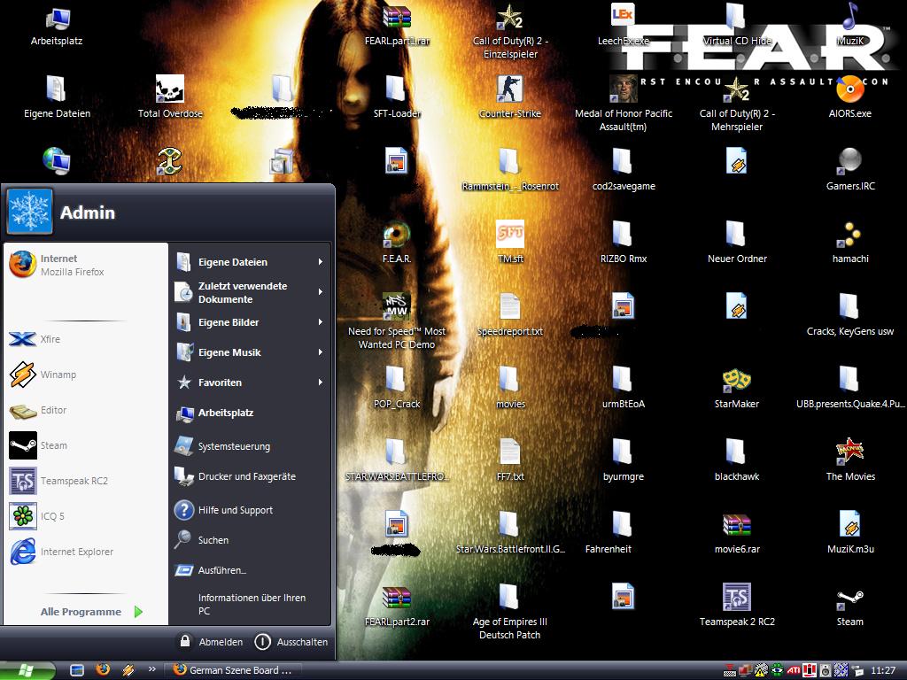Open Call of Duty 2 Einzelspieler shortcut
The width and height of the screenshot is (907, 680).
coord(510,32)
